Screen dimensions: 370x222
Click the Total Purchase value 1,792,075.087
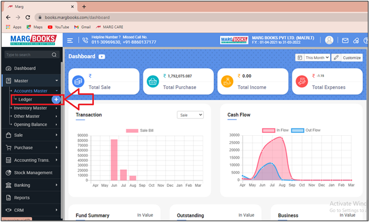point(180,76)
